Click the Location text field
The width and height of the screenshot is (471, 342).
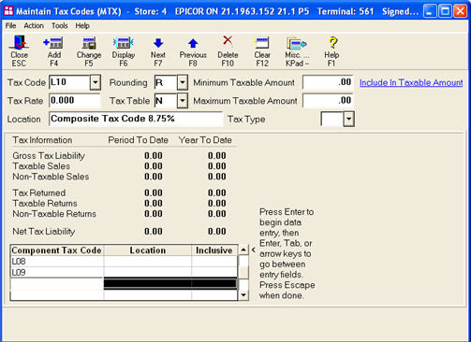[x=136, y=119]
